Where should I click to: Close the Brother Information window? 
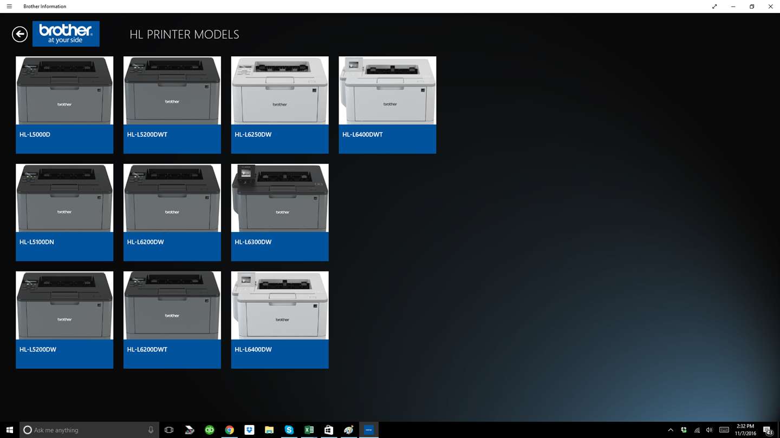click(770, 6)
